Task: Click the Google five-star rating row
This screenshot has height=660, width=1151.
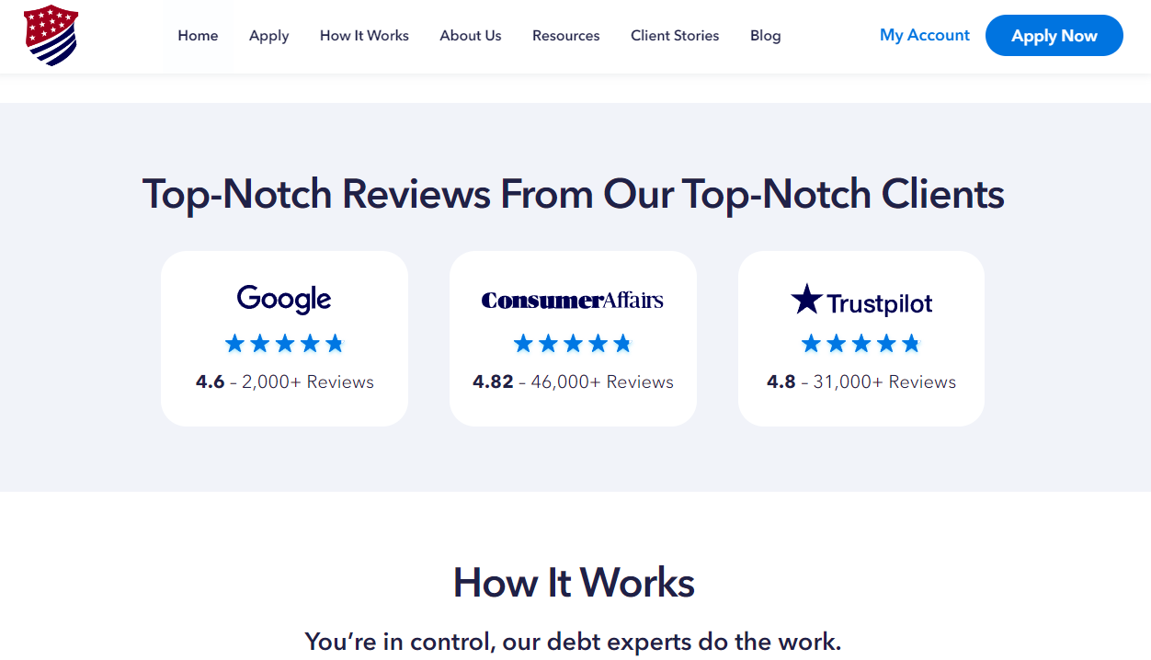Action: (x=284, y=344)
